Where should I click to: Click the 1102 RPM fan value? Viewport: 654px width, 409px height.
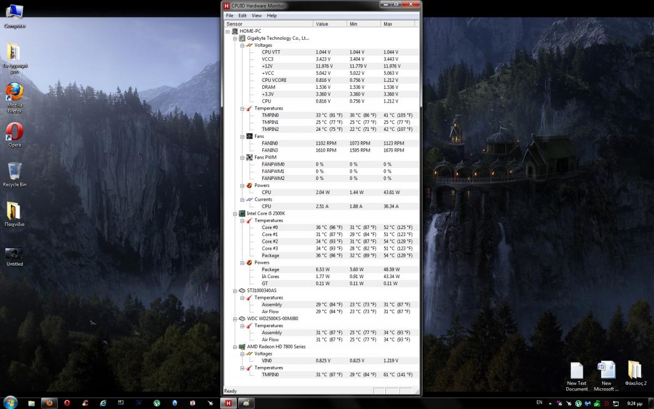pyautogui.click(x=326, y=143)
